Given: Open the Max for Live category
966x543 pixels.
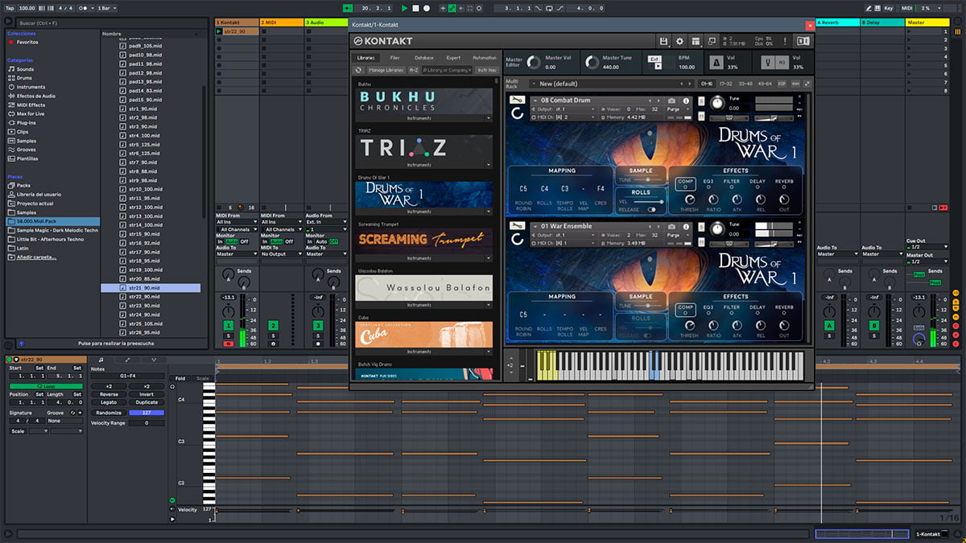Looking at the screenshot, I should click(32, 113).
